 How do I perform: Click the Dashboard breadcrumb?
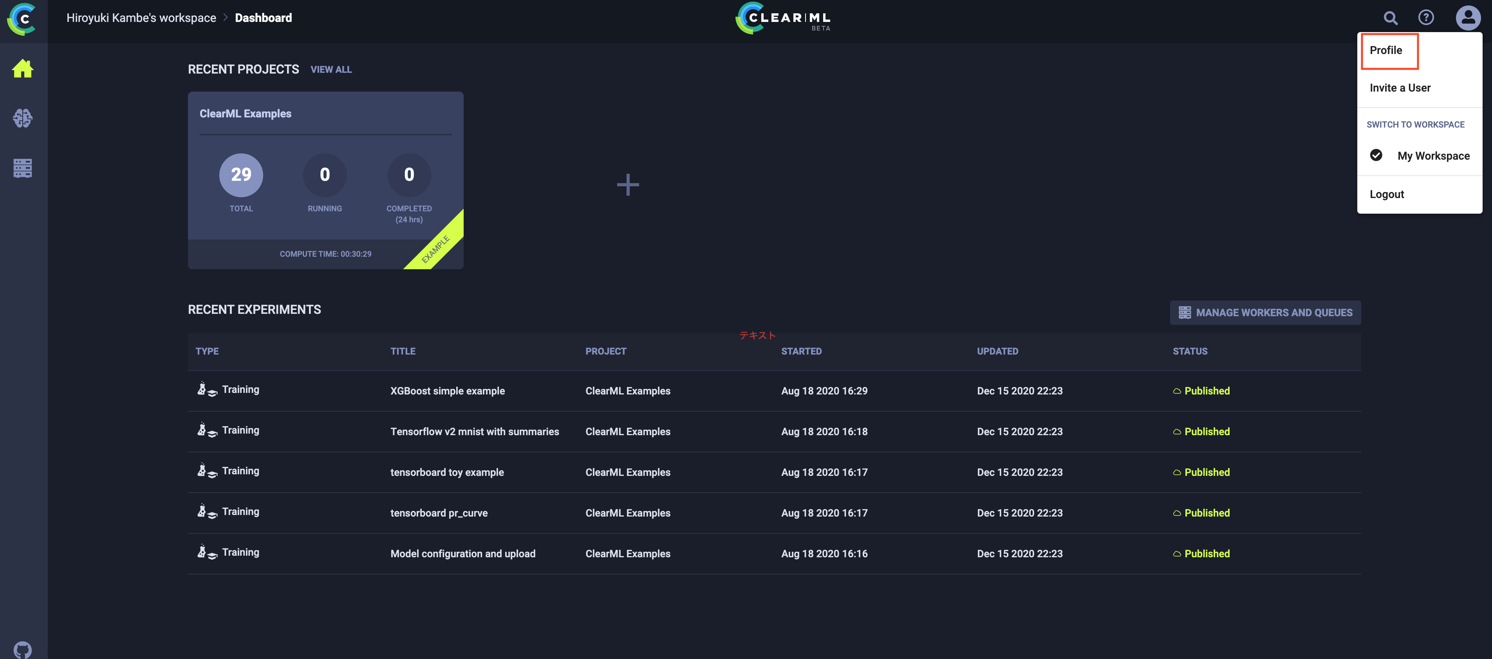pyautogui.click(x=263, y=18)
